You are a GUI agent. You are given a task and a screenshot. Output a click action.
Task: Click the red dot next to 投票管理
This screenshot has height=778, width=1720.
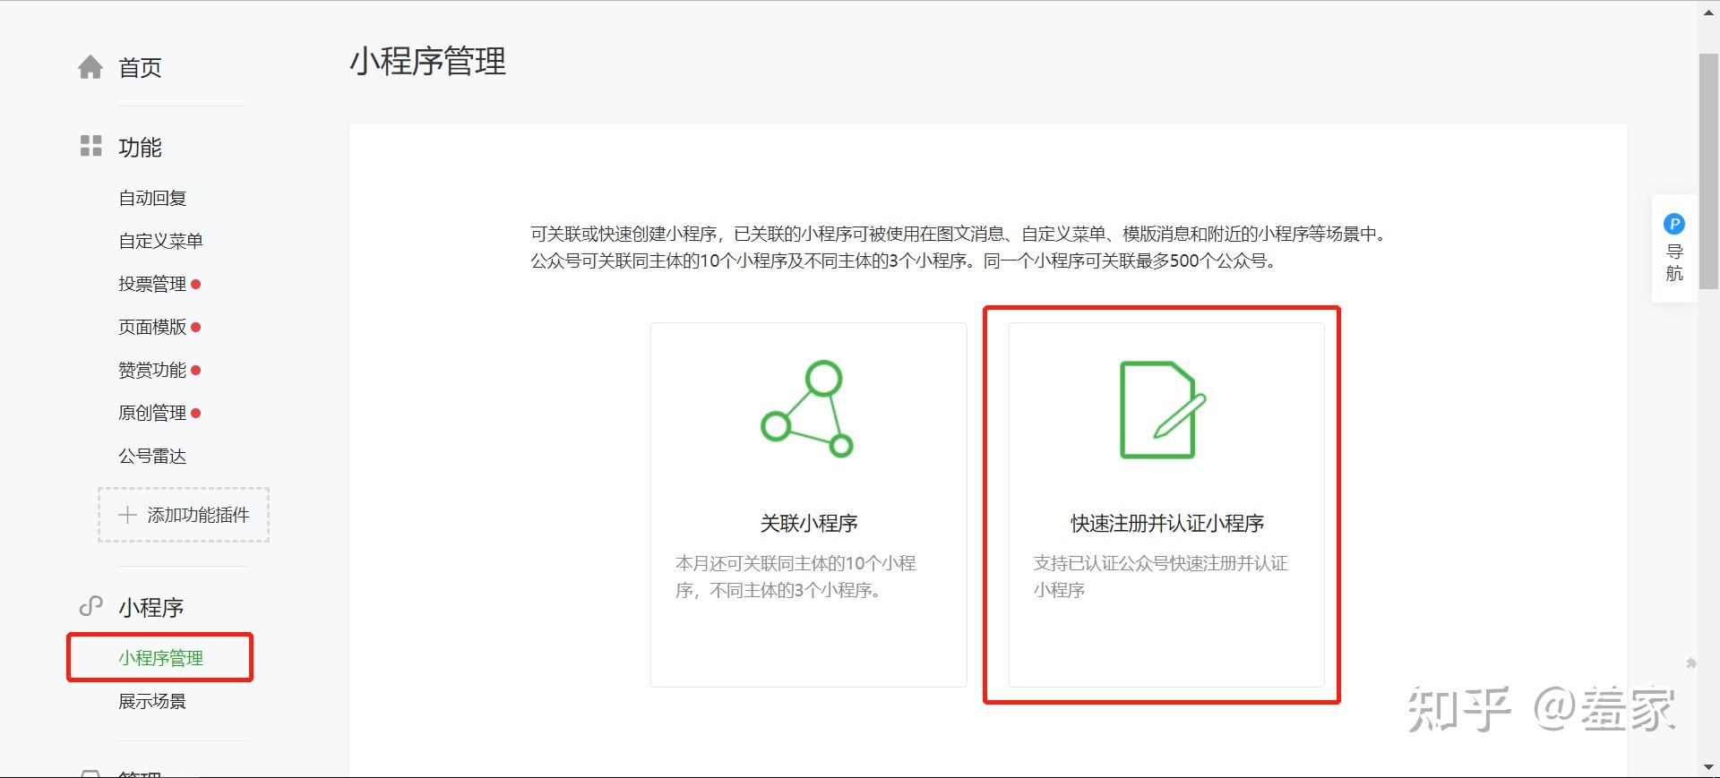coord(196,284)
